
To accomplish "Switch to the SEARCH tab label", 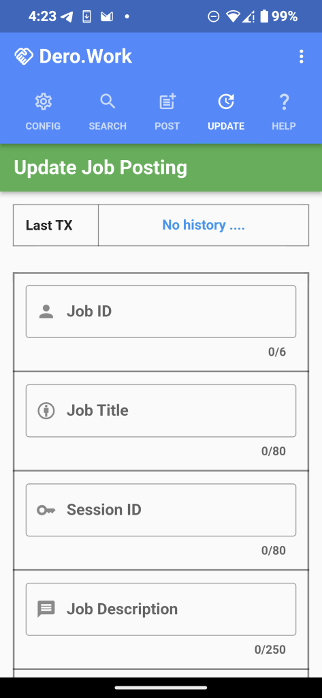I will point(108,126).
